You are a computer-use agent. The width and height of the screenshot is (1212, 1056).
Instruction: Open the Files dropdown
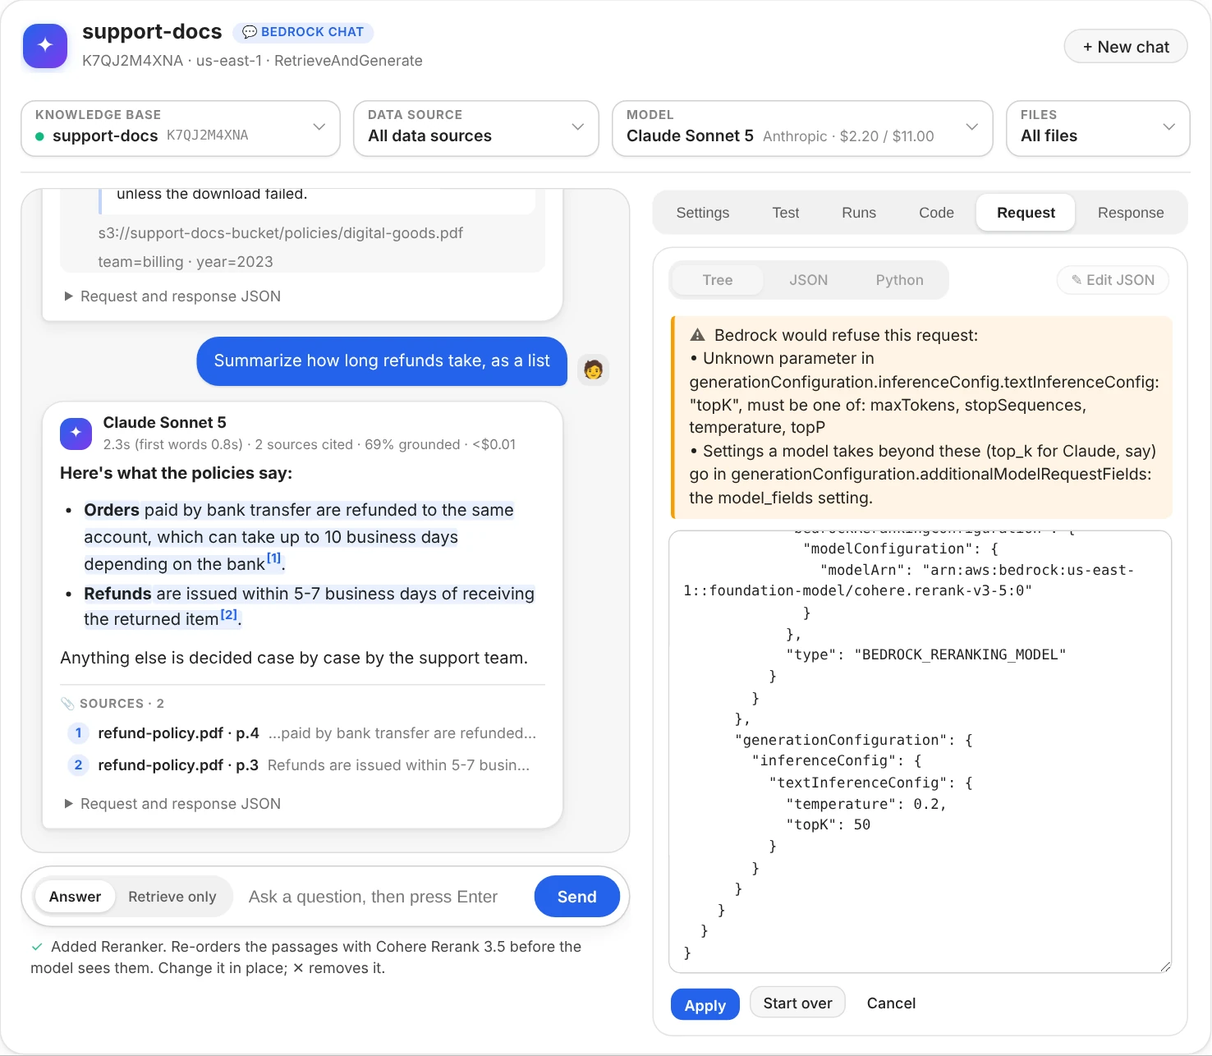pos(1098,128)
